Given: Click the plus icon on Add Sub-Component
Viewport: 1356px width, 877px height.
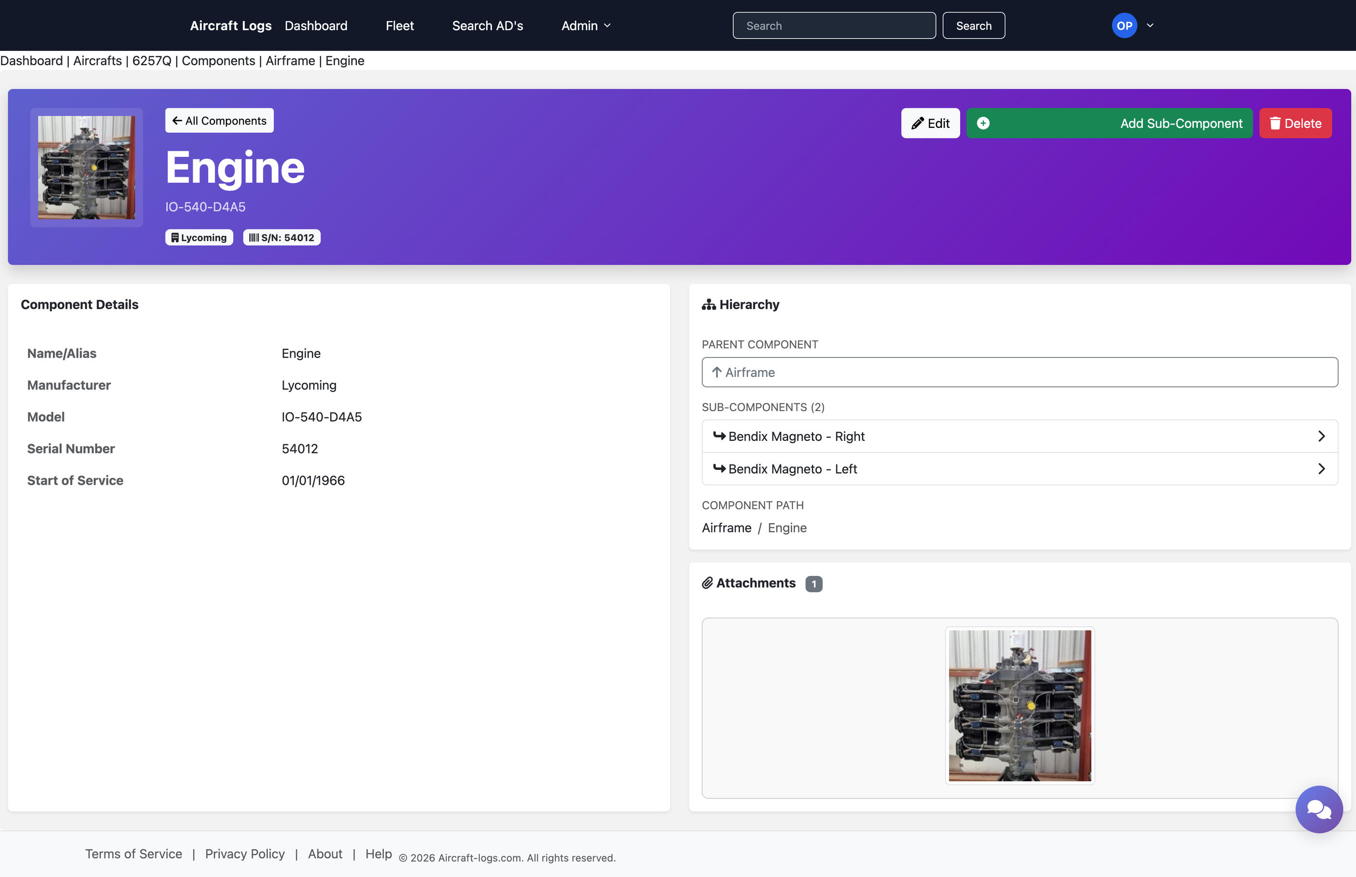Looking at the screenshot, I should (x=983, y=124).
